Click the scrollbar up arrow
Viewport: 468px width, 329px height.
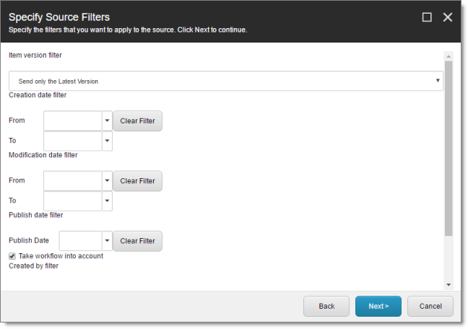448,56
